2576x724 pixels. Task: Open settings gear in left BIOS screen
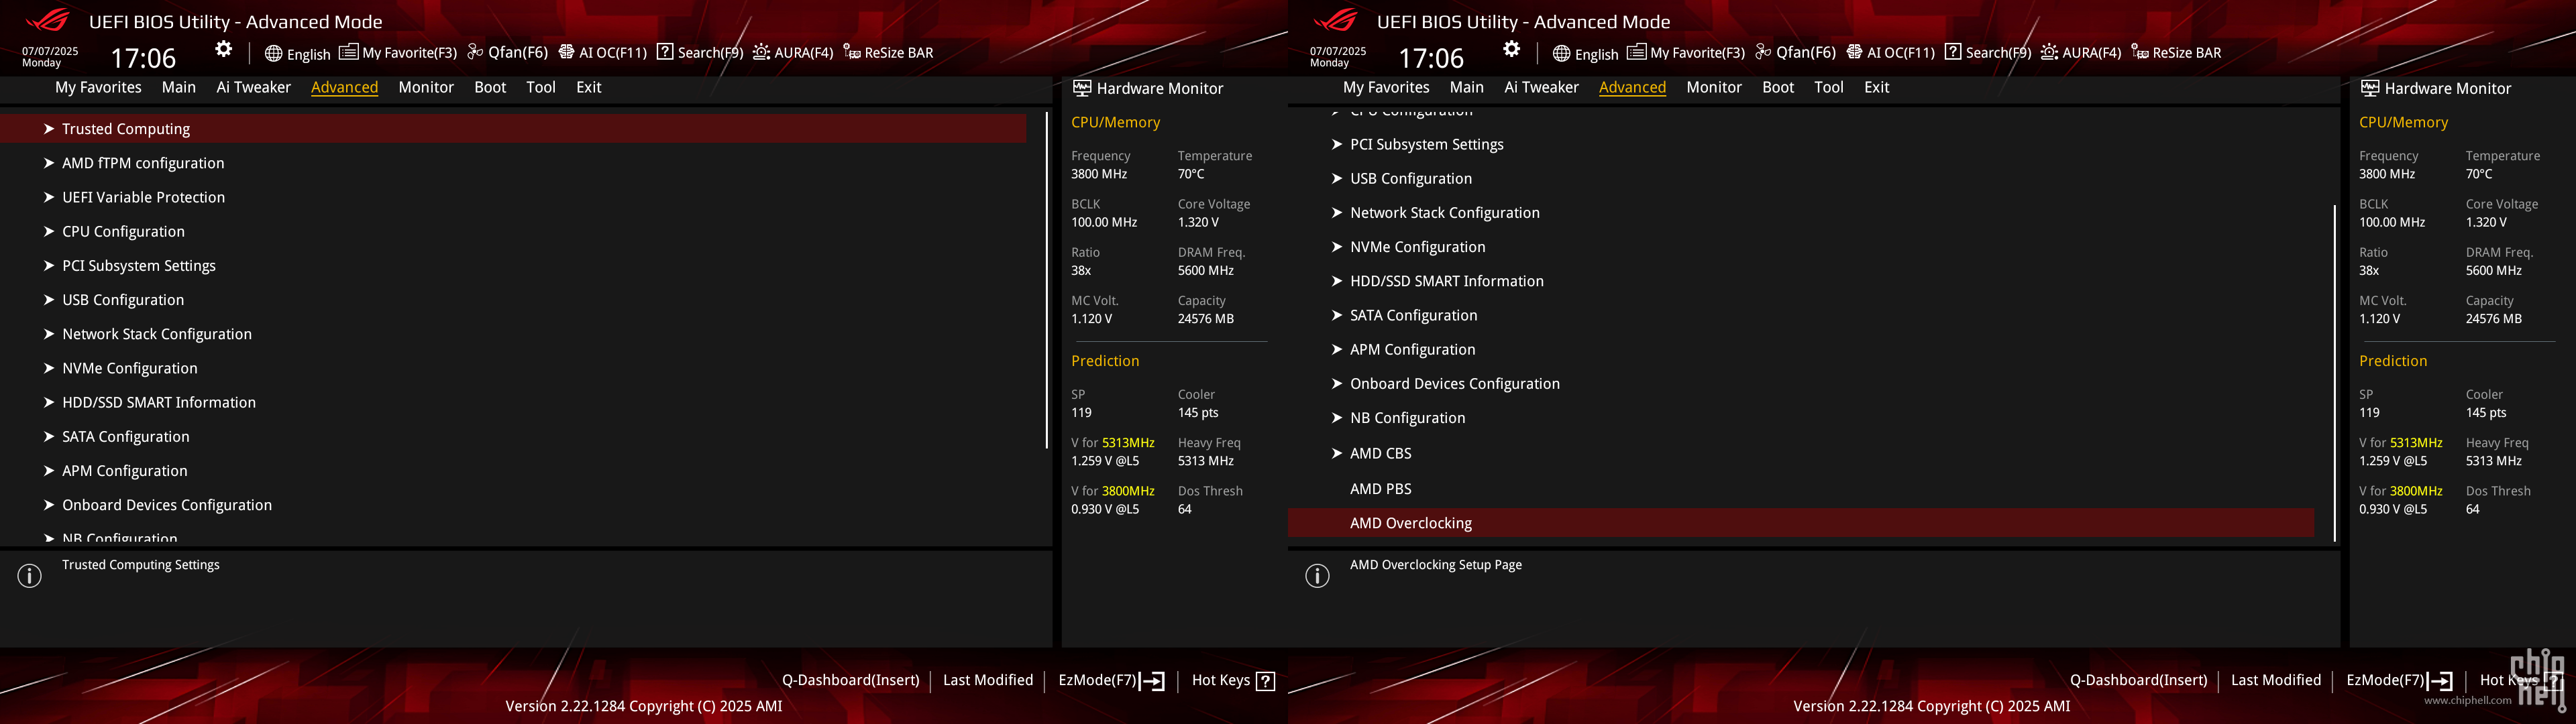[223, 49]
